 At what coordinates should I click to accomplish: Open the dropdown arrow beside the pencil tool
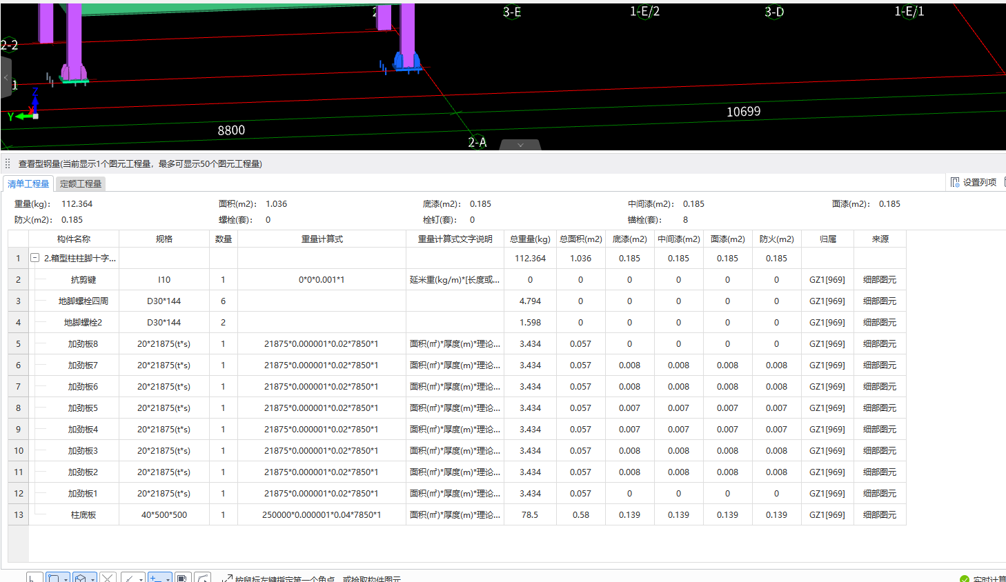(141, 579)
